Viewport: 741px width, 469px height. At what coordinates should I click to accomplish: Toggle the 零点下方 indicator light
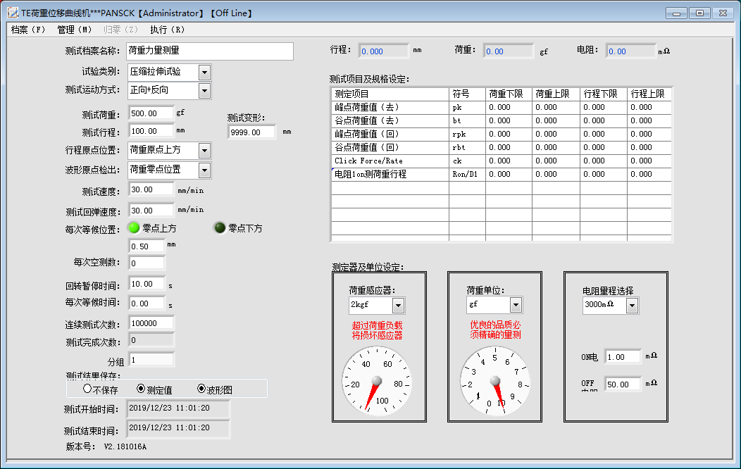pyautogui.click(x=219, y=227)
